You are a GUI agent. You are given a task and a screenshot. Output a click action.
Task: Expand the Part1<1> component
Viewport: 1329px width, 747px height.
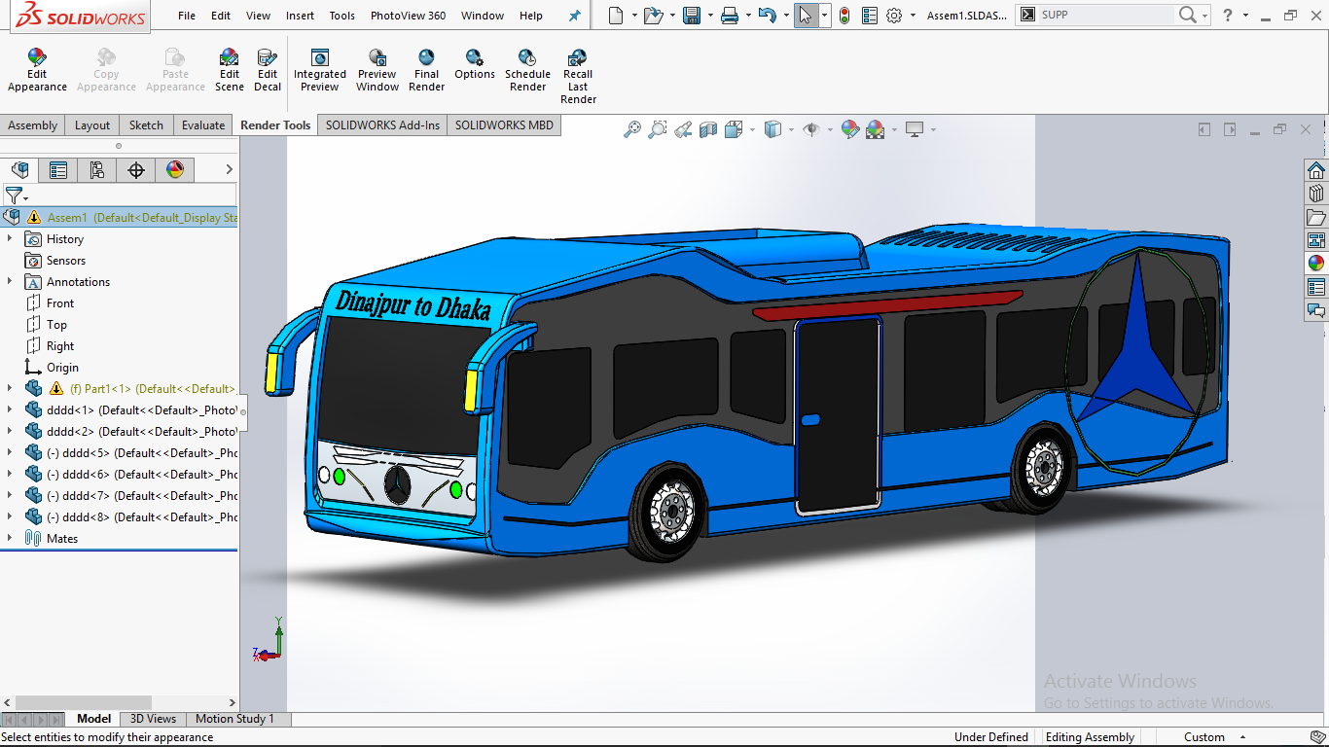coord(10,388)
